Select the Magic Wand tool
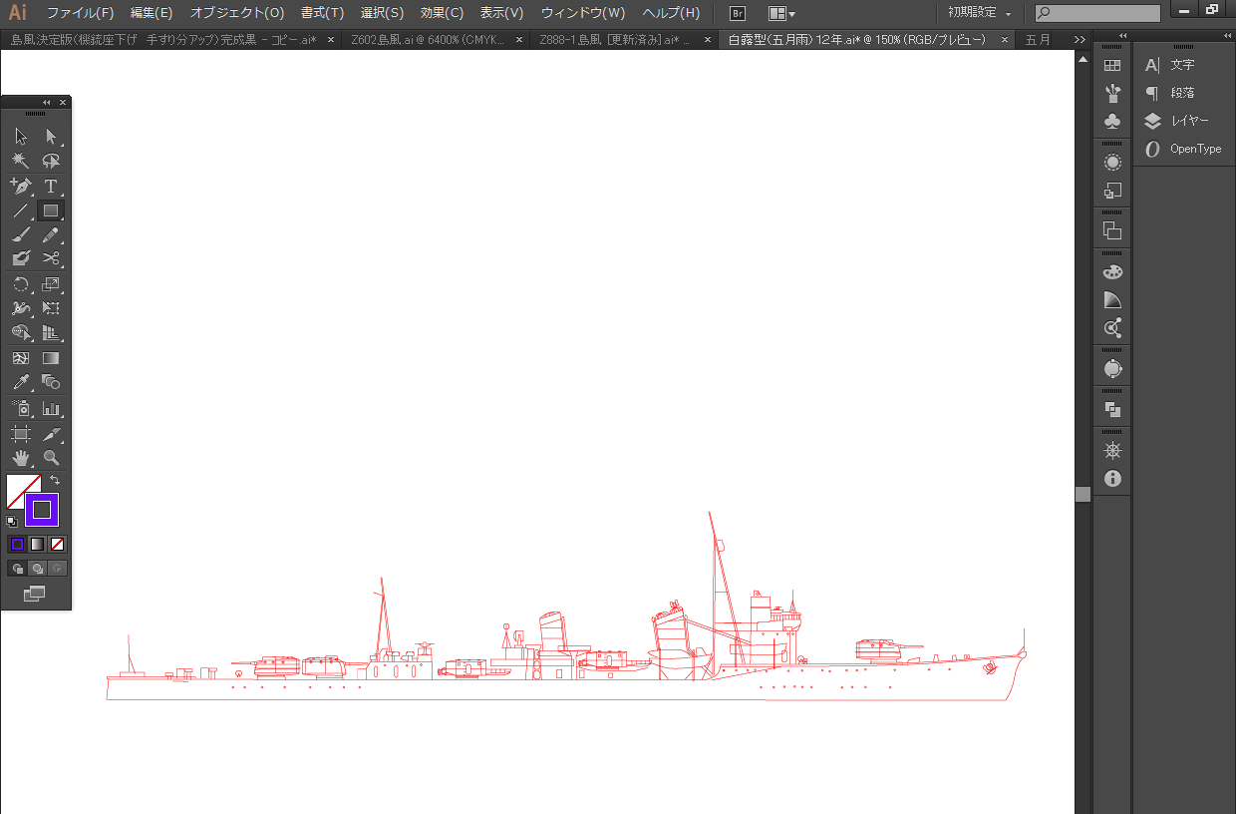The image size is (1236, 814). click(21, 161)
